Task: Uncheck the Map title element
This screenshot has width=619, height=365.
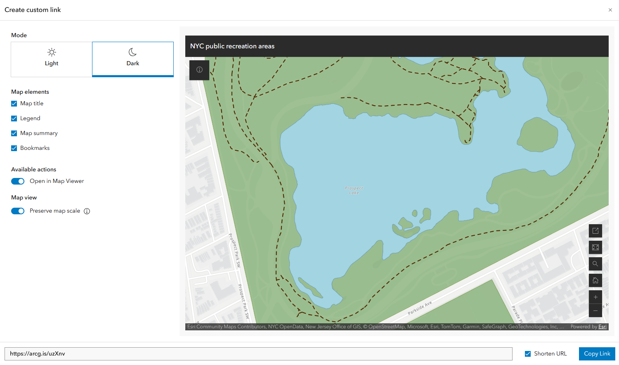Action: (14, 103)
